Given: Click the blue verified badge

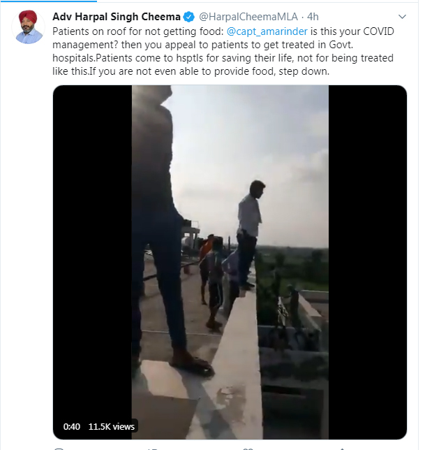Looking at the screenshot, I should (x=188, y=16).
